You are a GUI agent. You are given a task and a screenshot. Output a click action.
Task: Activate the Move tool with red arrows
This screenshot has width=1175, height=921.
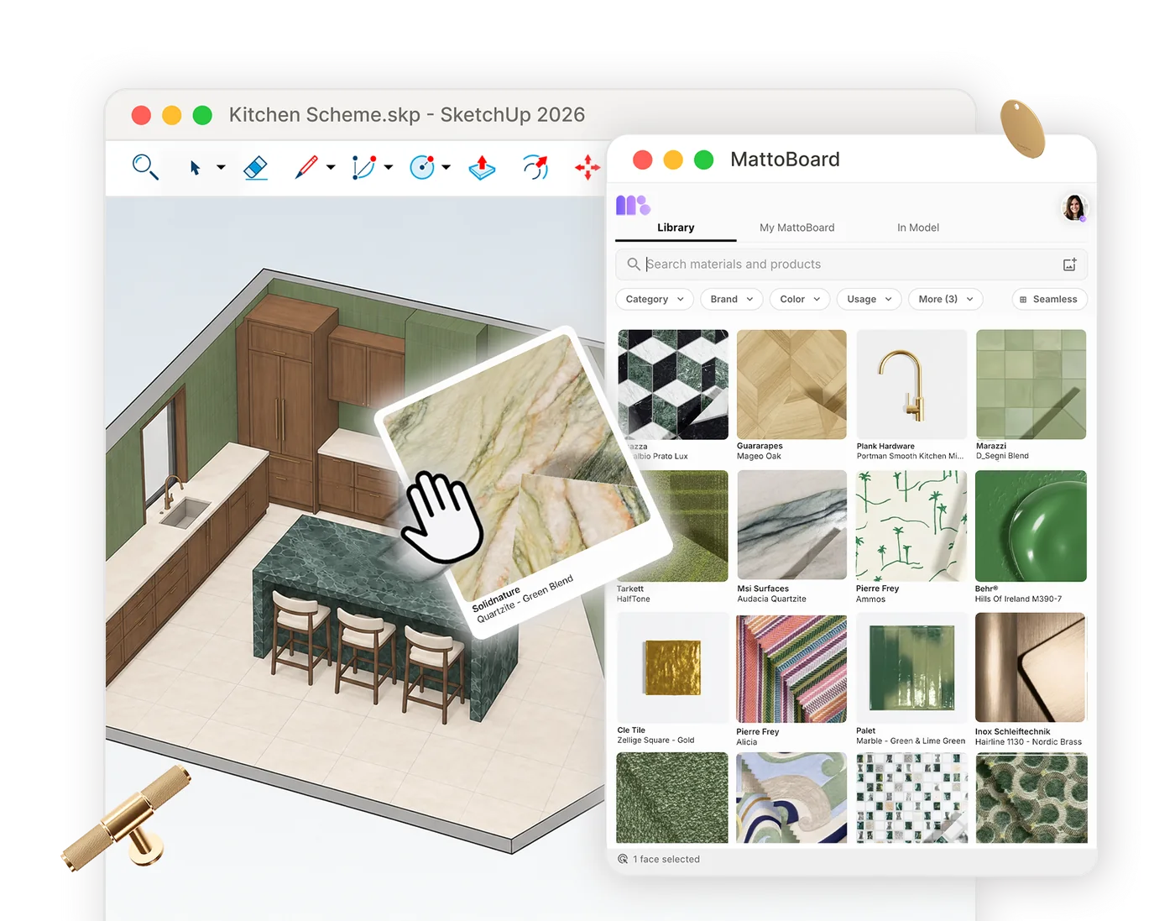tap(587, 167)
